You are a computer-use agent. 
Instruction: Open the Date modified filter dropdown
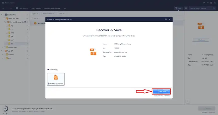[48, 14]
